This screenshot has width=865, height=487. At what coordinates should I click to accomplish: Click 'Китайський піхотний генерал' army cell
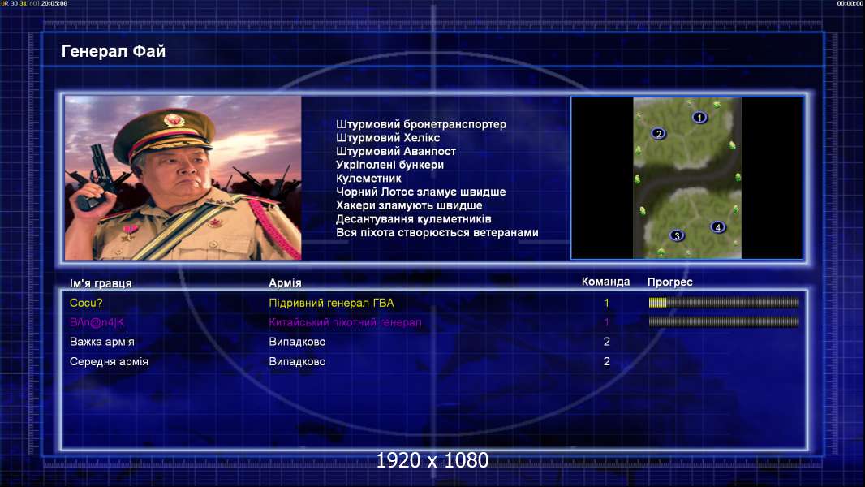point(346,322)
